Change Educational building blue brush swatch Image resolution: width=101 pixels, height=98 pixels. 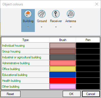[x=62, y=75]
